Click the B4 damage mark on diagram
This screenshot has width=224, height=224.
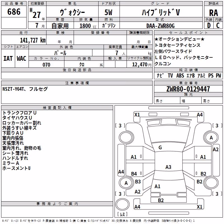[134, 174]
